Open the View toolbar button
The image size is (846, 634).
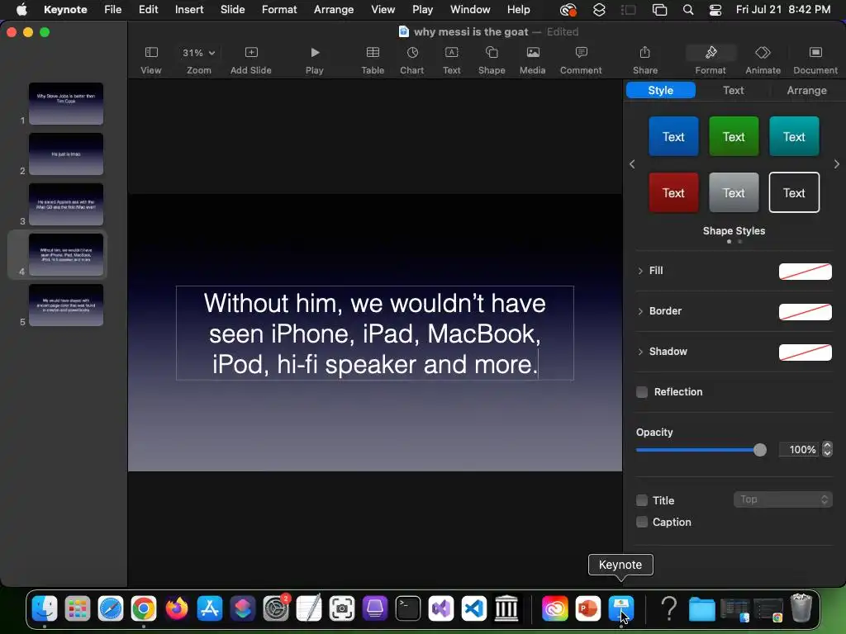click(x=151, y=59)
